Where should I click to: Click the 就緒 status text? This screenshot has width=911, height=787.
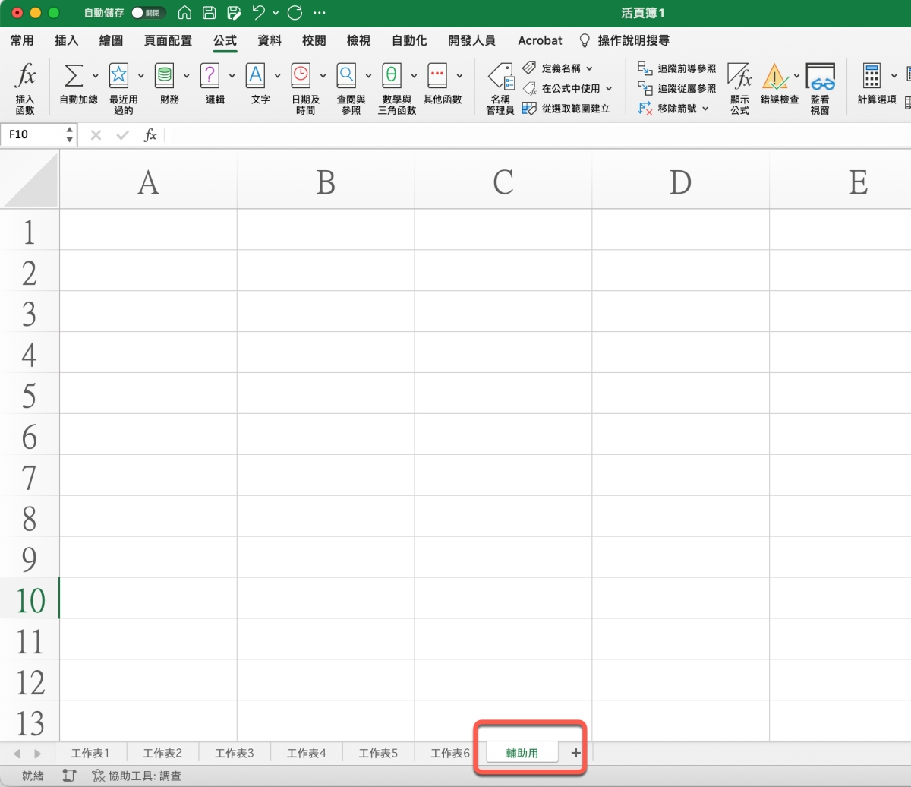click(x=33, y=776)
